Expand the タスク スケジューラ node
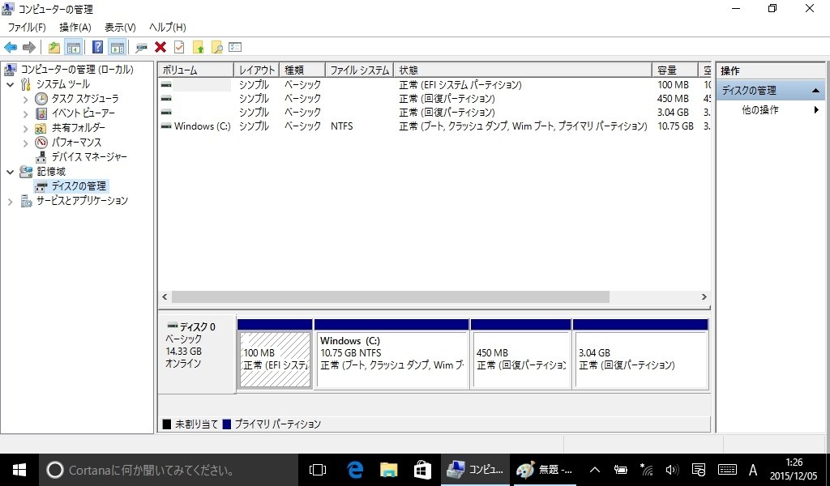830x486 pixels. pyautogui.click(x=25, y=99)
